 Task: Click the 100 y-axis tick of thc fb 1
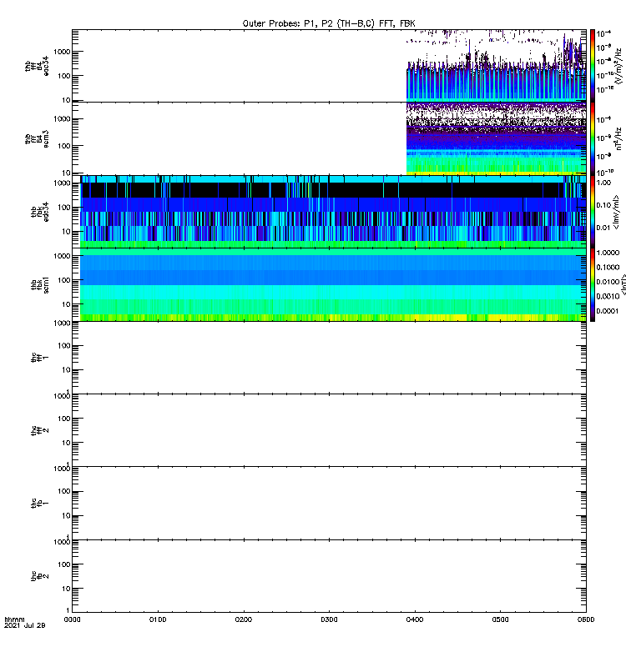pos(64,491)
